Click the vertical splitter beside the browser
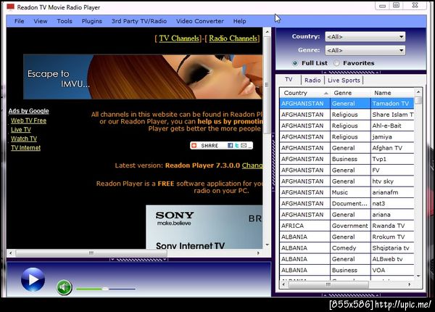 (273, 163)
